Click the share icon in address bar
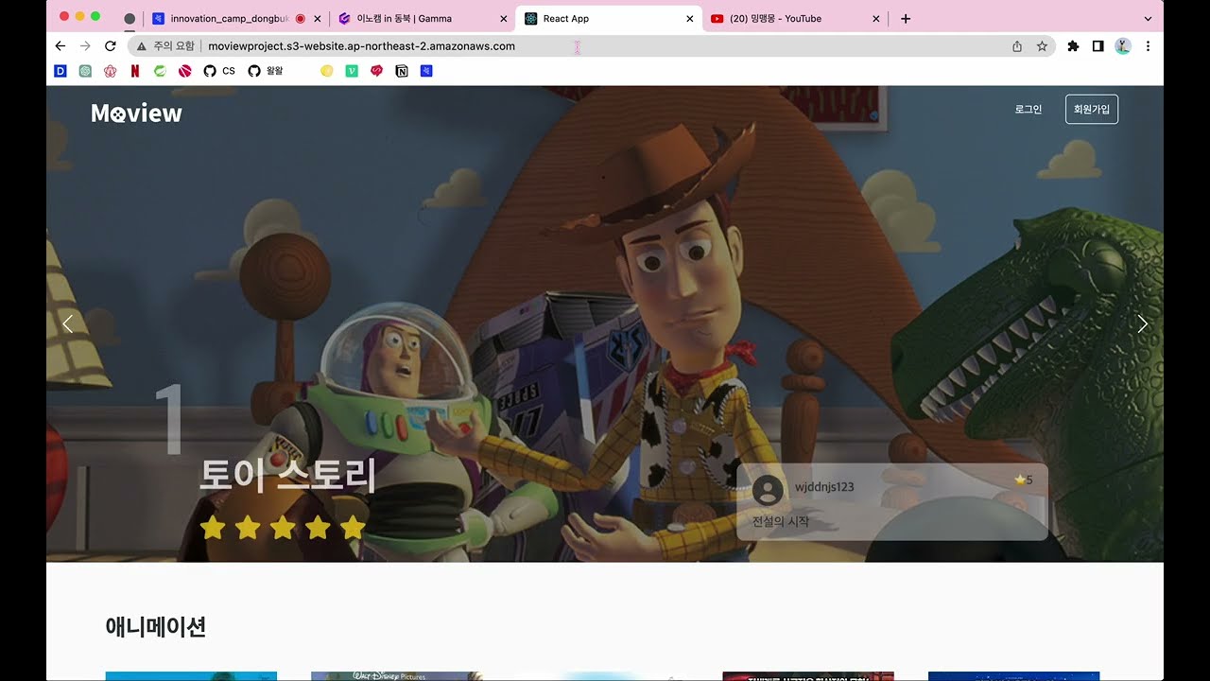The width and height of the screenshot is (1210, 681). (x=1017, y=45)
